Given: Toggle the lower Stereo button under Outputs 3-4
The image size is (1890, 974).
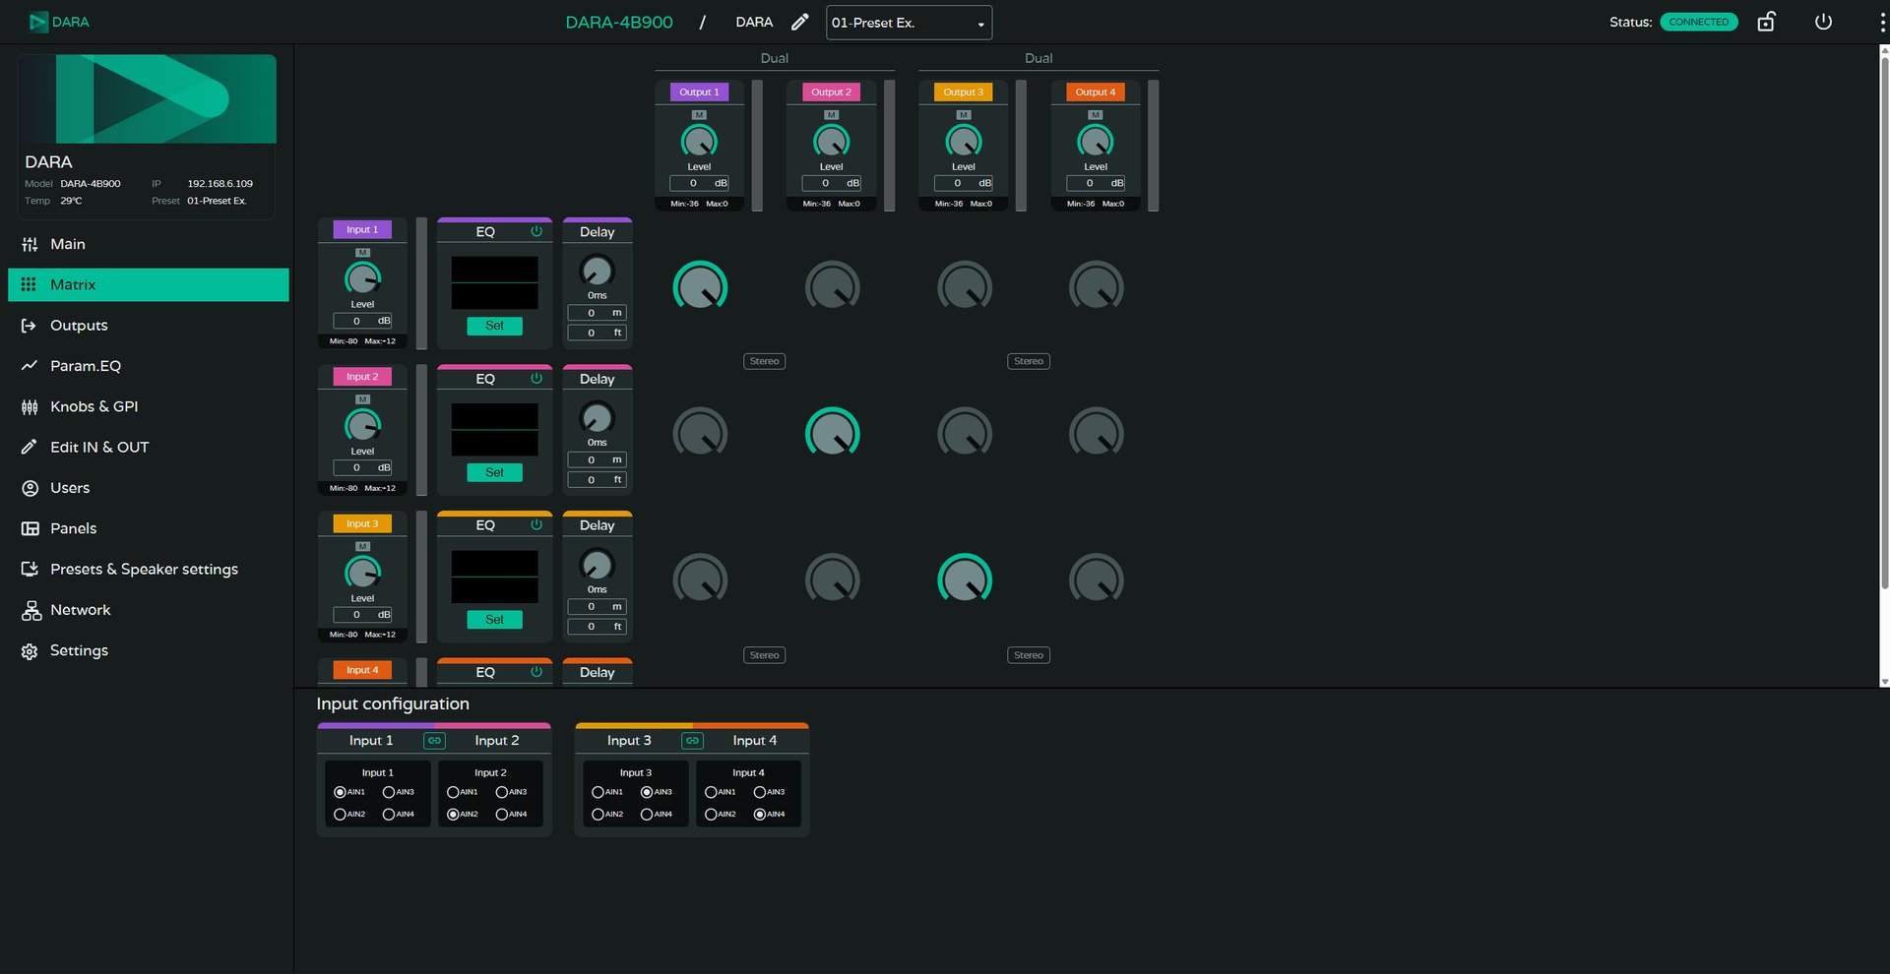Looking at the screenshot, I should (1029, 655).
